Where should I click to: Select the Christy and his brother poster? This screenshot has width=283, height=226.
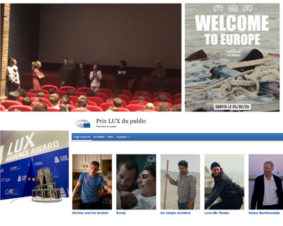[92, 182]
